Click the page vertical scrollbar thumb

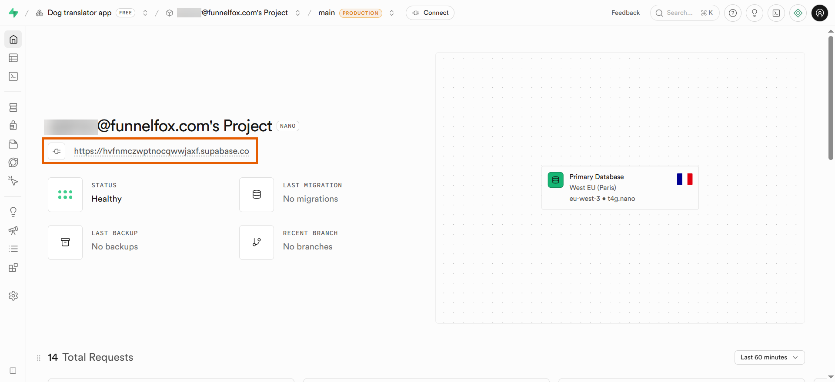[831, 98]
